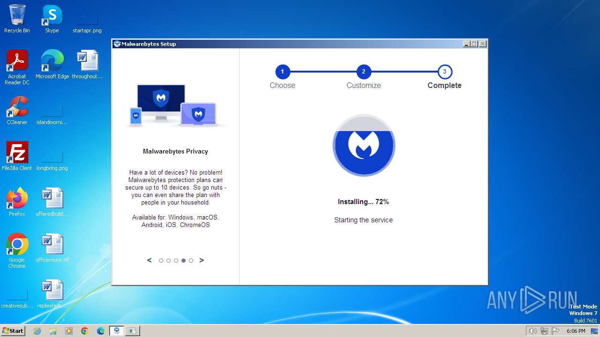
Task: Show the next slide with right arrow
Action: click(202, 260)
